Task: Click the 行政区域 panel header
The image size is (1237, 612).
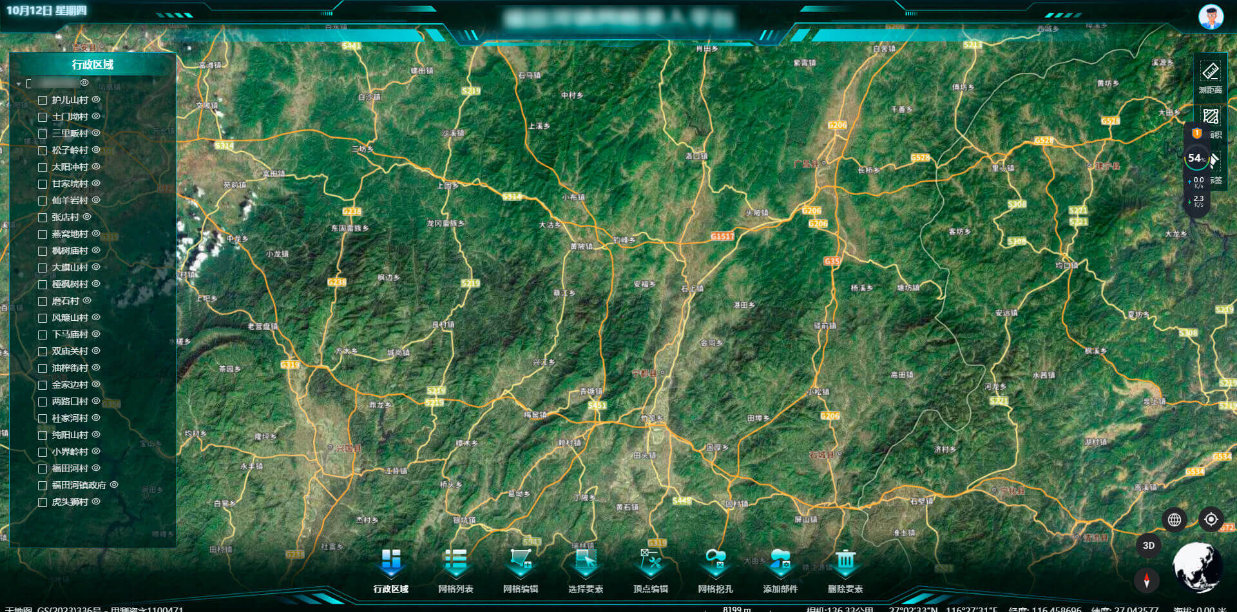Action: [92, 64]
